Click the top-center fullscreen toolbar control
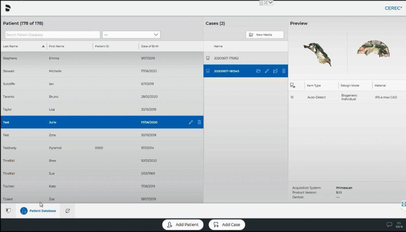 click(266, 3)
